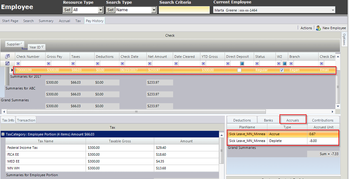Open W2 filter operator icon
This screenshot has height=179, width=349.
tap(279, 64)
